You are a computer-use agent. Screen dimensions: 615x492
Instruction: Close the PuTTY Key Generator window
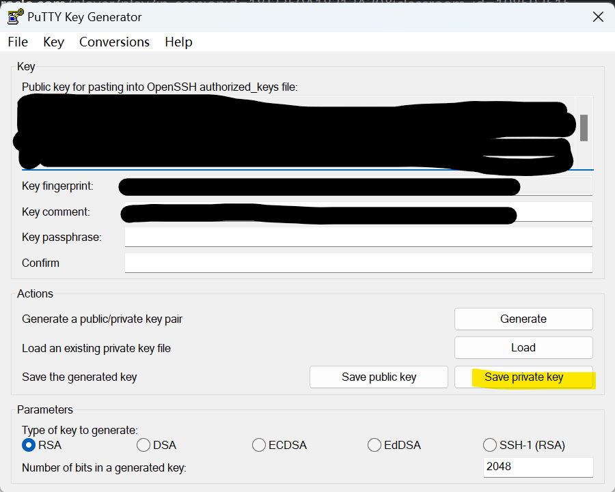(598, 17)
